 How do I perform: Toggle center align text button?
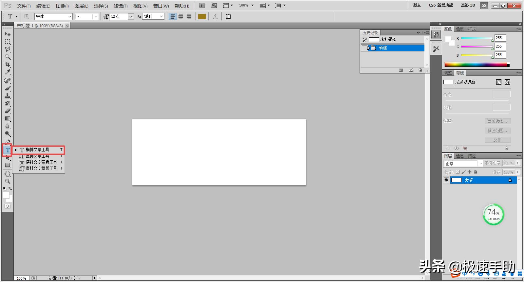point(181,16)
